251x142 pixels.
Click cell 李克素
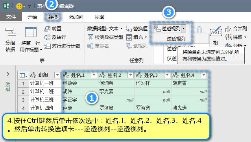click(x=116, y=92)
